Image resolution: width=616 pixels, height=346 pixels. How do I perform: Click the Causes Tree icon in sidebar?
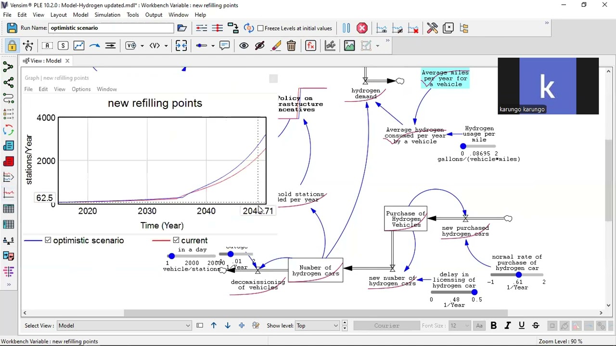tap(8, 67)
